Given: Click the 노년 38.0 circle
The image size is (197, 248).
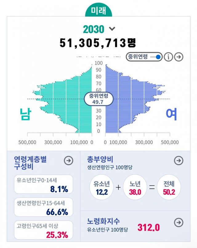Looking at the screenshot, I should pos(135,187).
